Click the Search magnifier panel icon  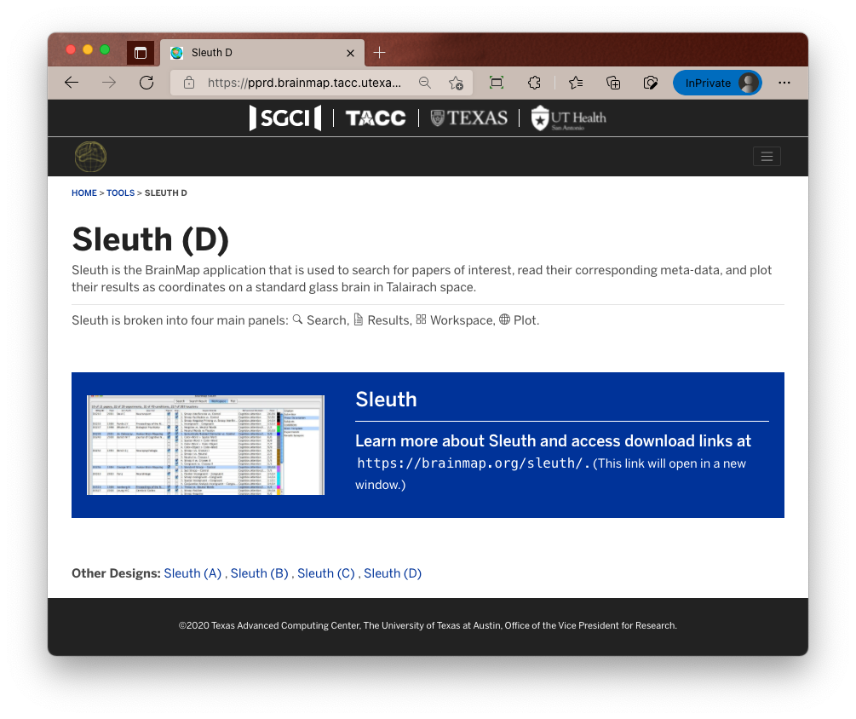click(x=297, y=319)
